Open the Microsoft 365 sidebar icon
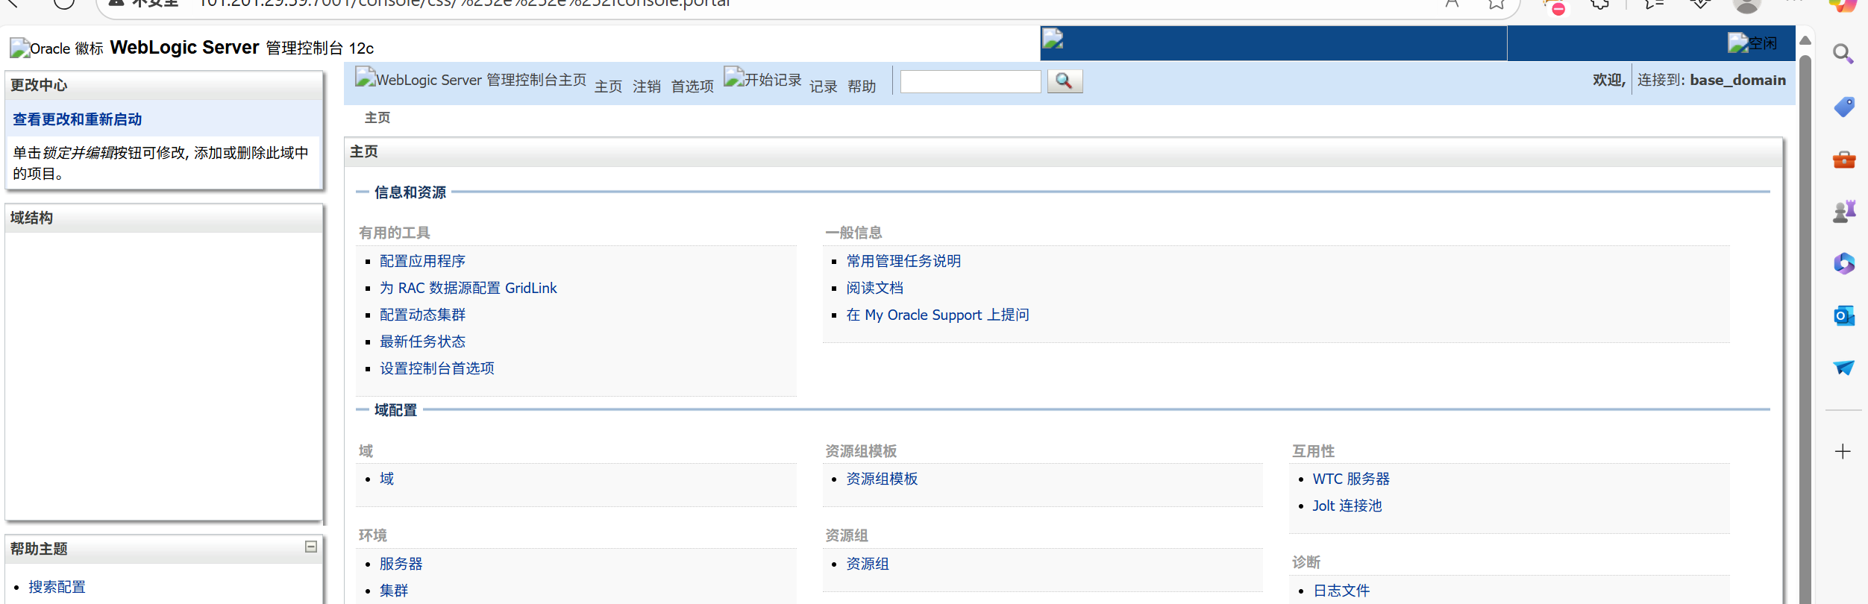The image size is (1868, 604). [x=1843, y=263]
